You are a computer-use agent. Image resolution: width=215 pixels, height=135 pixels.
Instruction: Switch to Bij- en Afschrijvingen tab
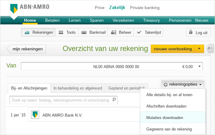[29, 88]
